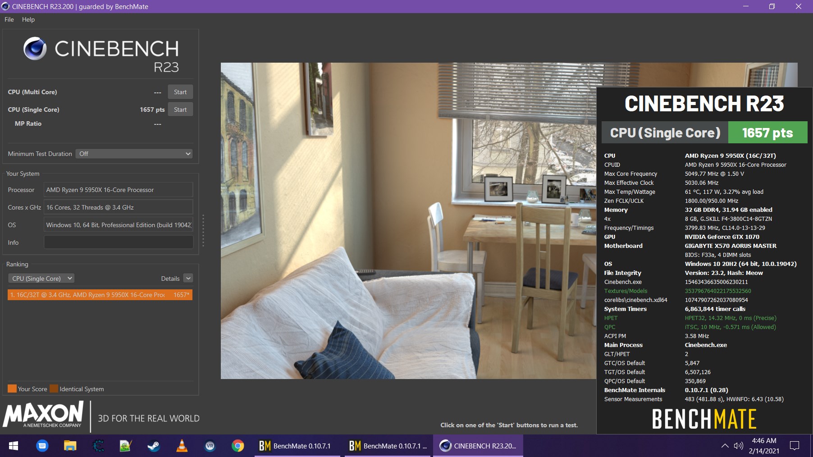Select the Ryzen 9 5950X ranking entry
Image resolution: width=813 pixels, height=457 pixels.
pyautogui.click(x=100, y=295)
